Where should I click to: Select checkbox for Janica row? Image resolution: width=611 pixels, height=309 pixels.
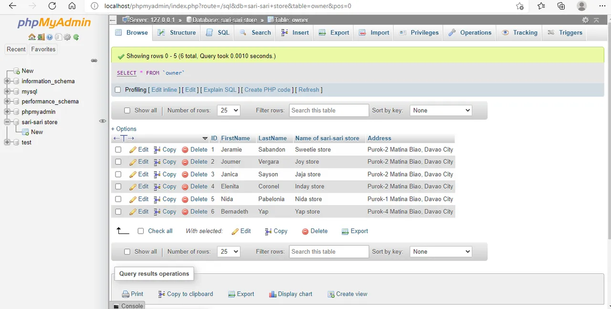(118, 175)
